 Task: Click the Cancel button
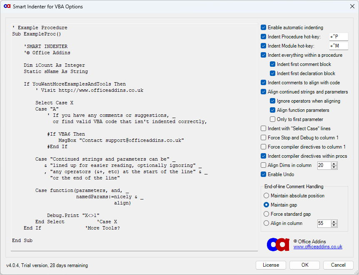tap(338, 265)
